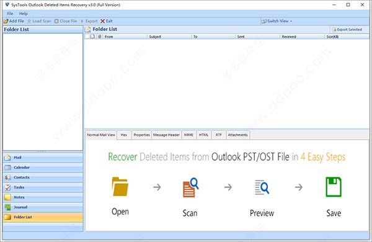Expand the Switch View dropdown
This screenshot has height=242, width=372.
point(277,21)
